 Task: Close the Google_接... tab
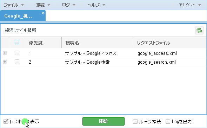[43, 13]
